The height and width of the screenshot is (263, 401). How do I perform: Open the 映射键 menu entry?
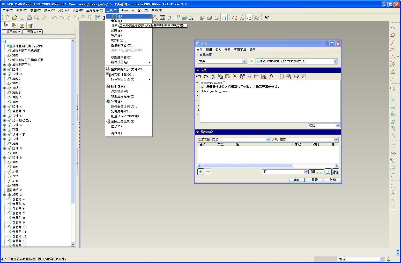click(x=129, y=87)
